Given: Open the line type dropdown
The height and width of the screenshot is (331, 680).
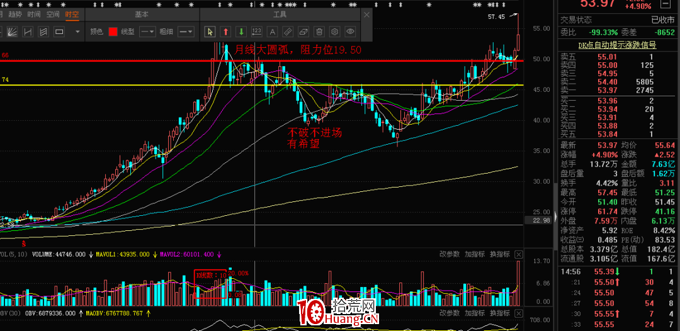Looking at the screenshot, I should pos(148,31).
